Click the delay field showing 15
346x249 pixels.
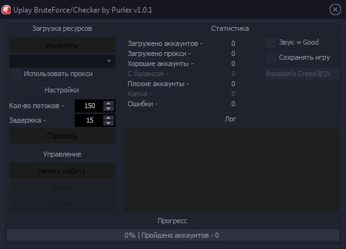click(x=89, y=120)
